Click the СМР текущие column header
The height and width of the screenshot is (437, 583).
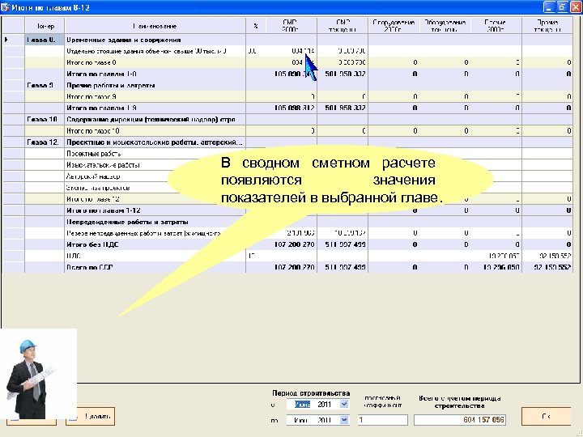(343, 26)
